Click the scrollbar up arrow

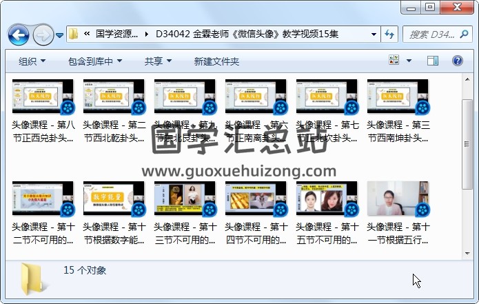[x=467, y=80]
